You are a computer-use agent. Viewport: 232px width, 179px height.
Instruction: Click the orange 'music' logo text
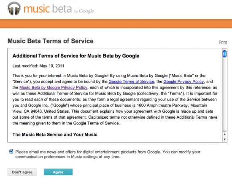tap(37, 9)
